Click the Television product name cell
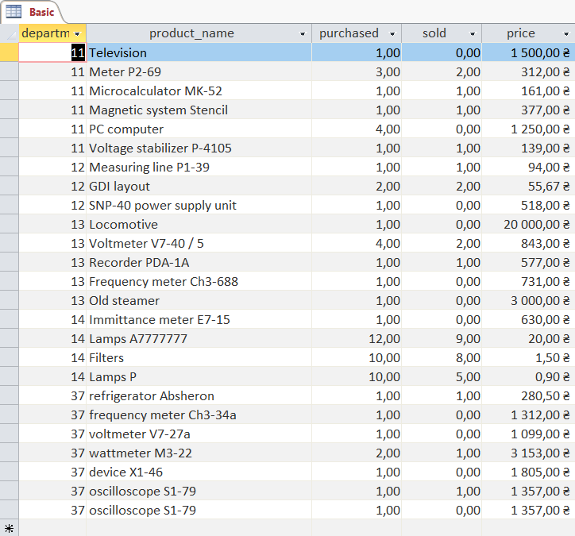Screen dimensions: 575x536 pyautogui.click(x=199, y=52)
